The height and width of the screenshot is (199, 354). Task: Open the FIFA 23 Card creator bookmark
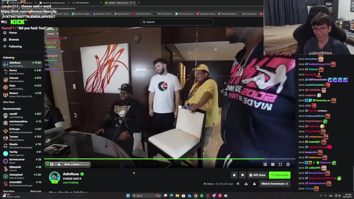[185, 14]
